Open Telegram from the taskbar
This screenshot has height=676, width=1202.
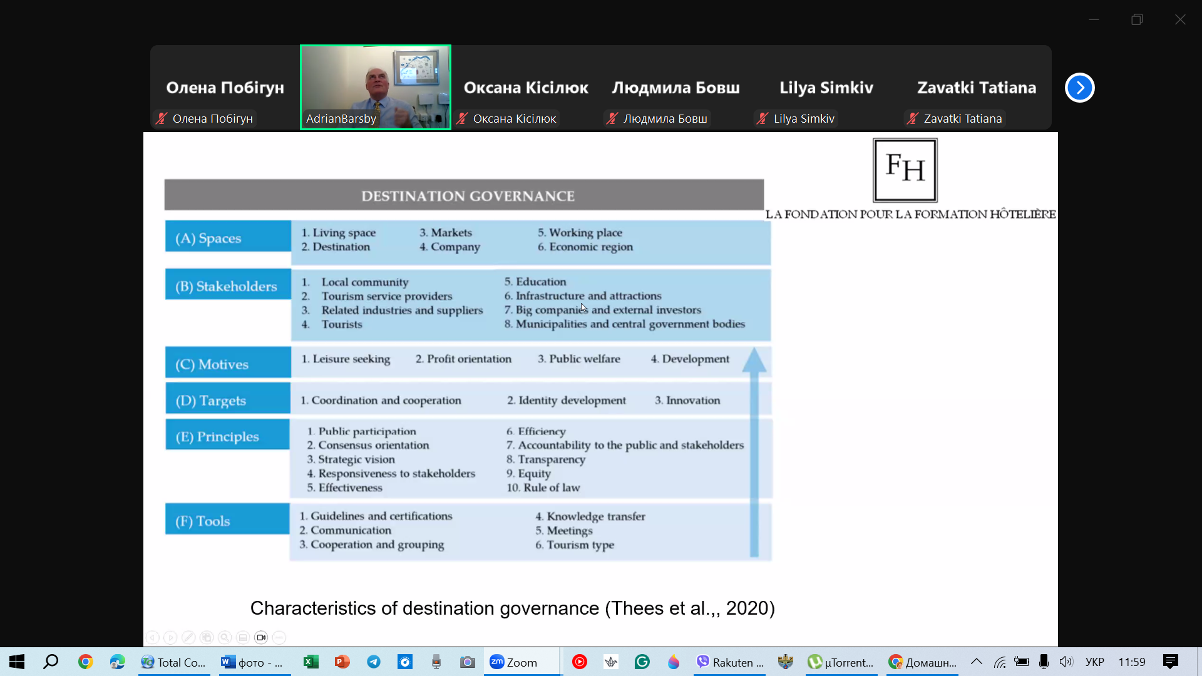pos(374,662)
